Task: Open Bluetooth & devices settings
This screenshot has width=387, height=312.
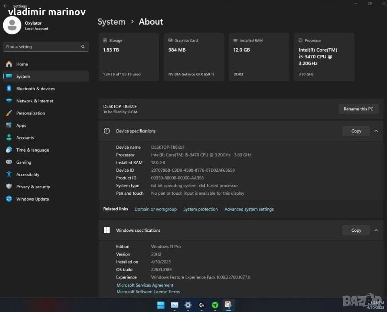Action: coord(35,89)
